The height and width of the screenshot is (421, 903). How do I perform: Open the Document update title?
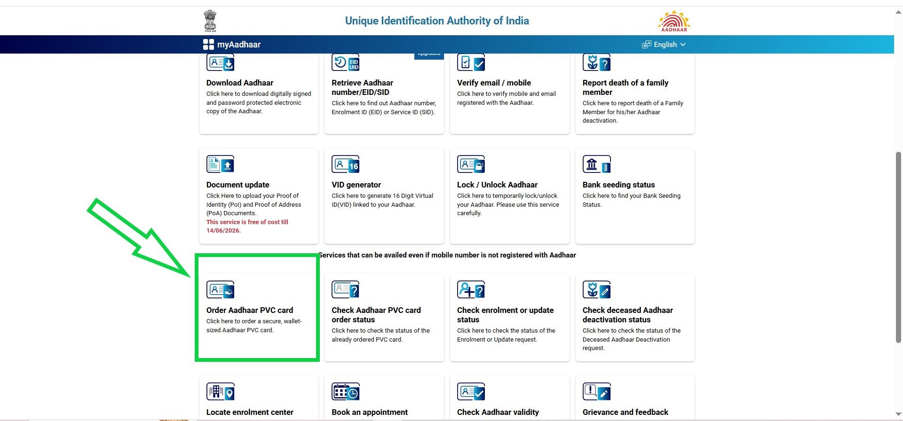(x=238, y=185)
